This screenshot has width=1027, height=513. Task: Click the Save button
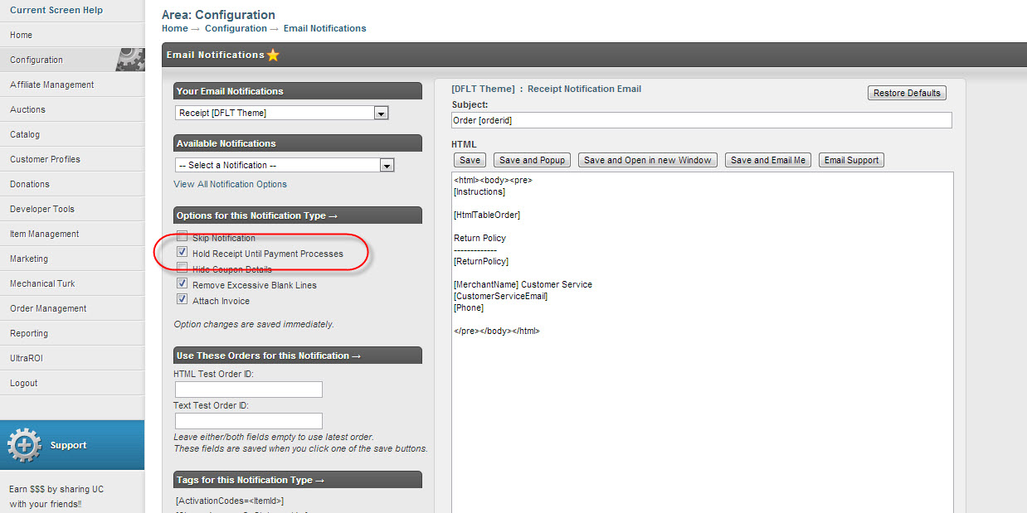click(470, 160)
